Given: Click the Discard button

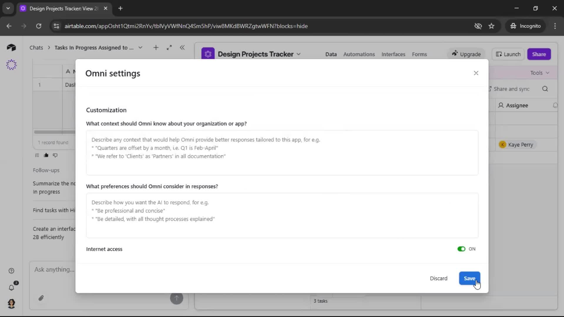Looking at the screenshot, I should click(439, 278).
